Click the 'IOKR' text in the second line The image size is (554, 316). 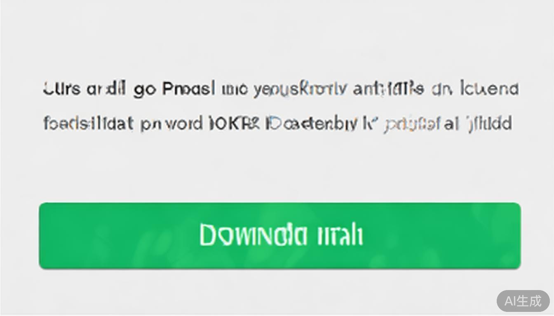234,123
